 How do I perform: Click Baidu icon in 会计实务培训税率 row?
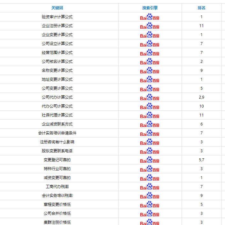pos(150,195)
